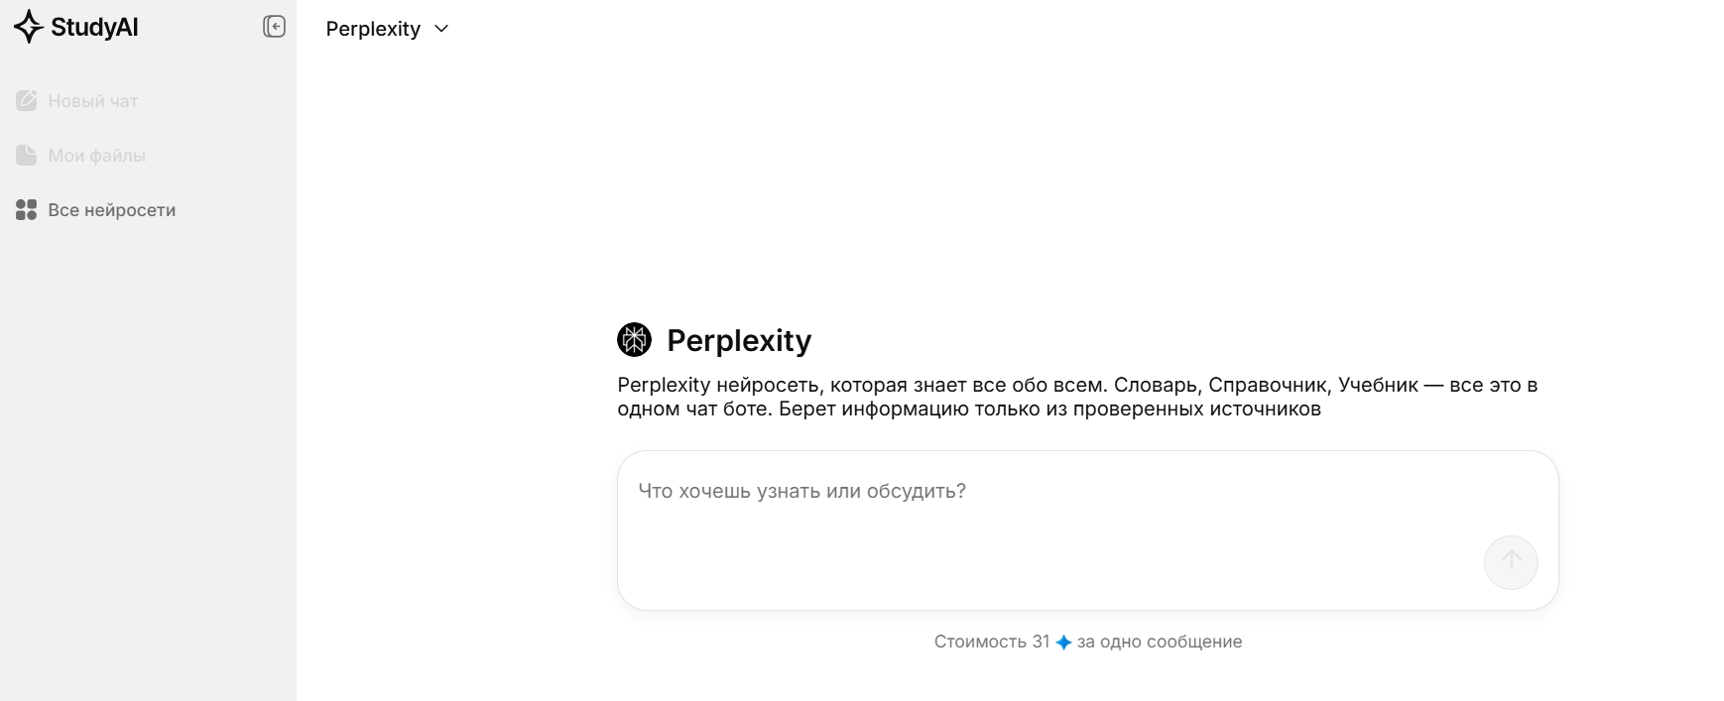1724x701 pixels.
Task: Click the Perplexity description paragraph
Action: [x=1077, y=397]
